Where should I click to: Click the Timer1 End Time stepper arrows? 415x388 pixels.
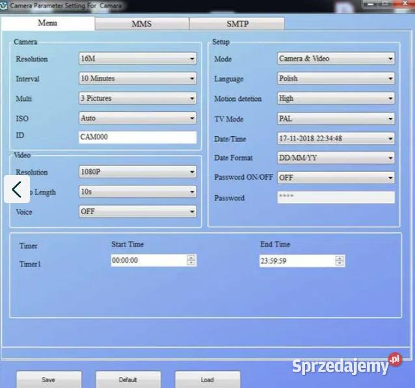pyautogui.click(x=340, y=261)
